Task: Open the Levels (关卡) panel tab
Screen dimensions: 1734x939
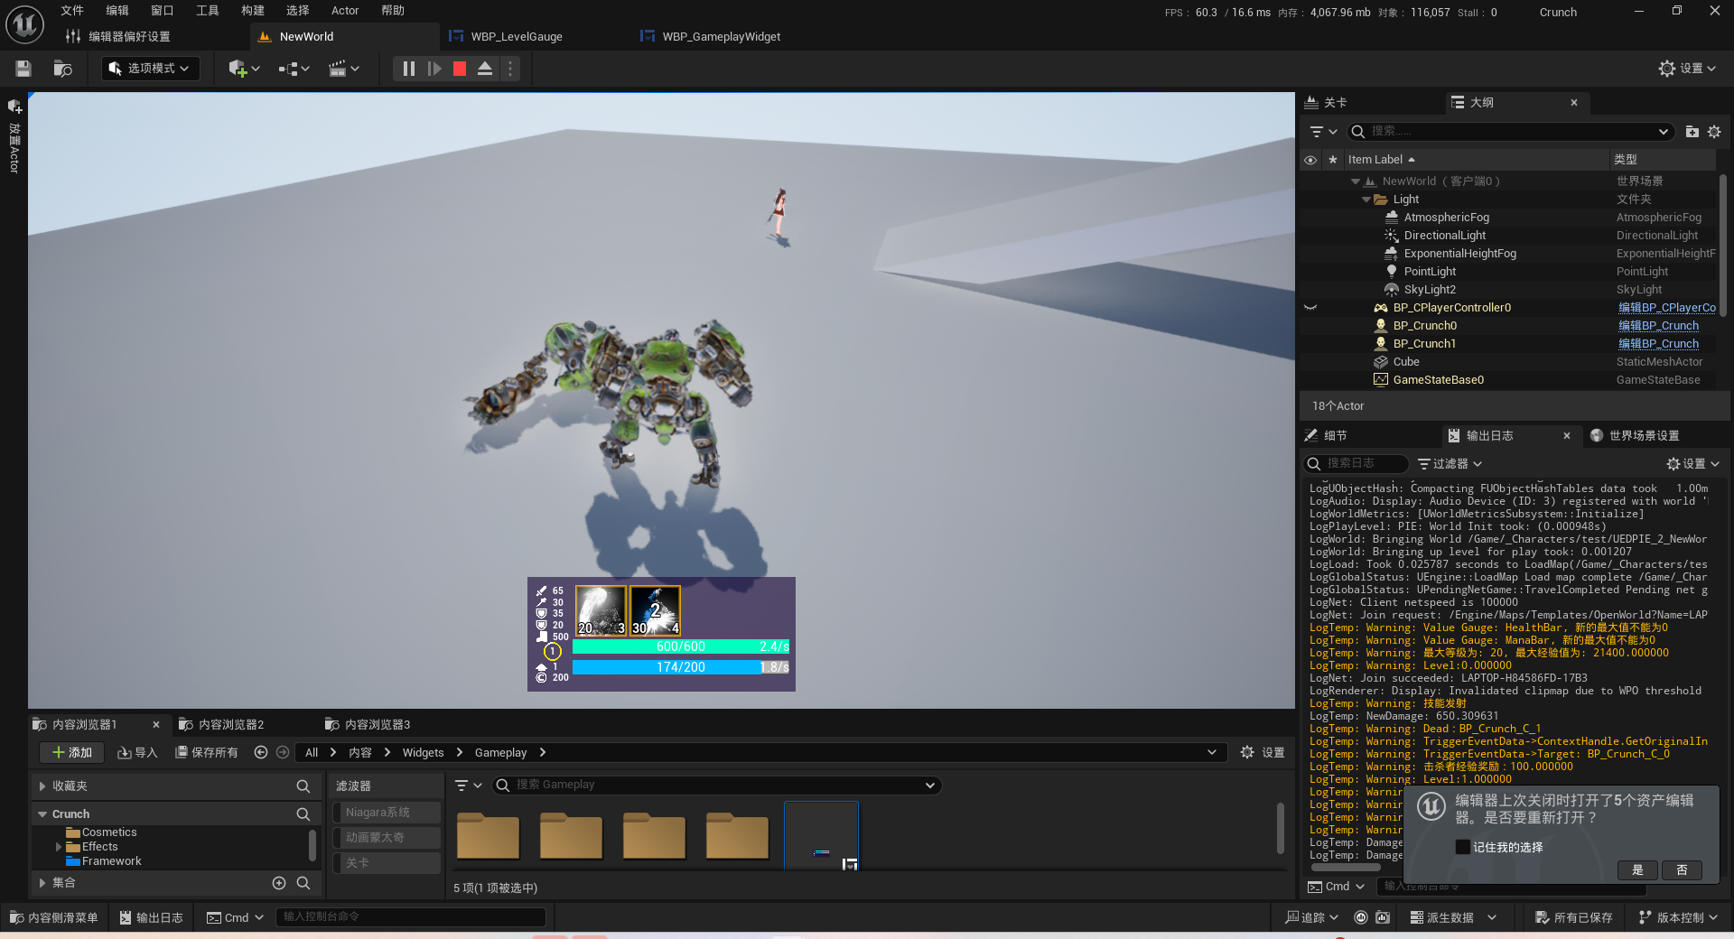Action: click(1335, 103)
